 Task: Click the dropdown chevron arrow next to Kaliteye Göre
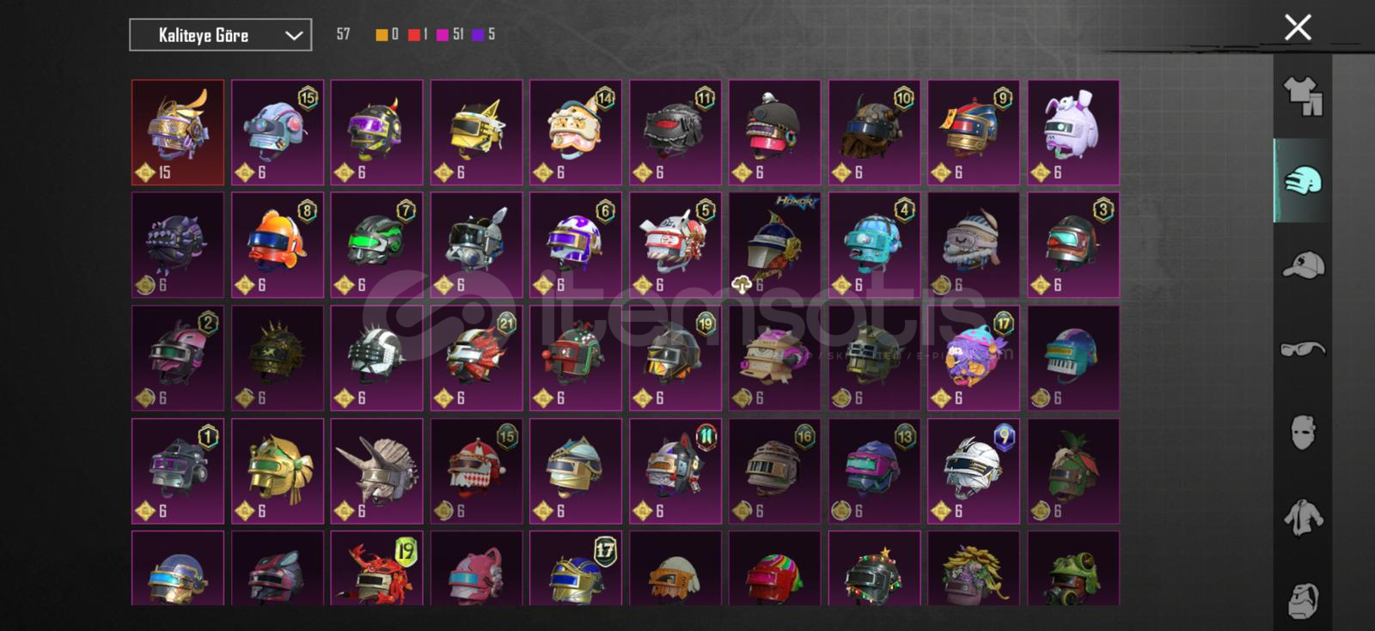294,35
